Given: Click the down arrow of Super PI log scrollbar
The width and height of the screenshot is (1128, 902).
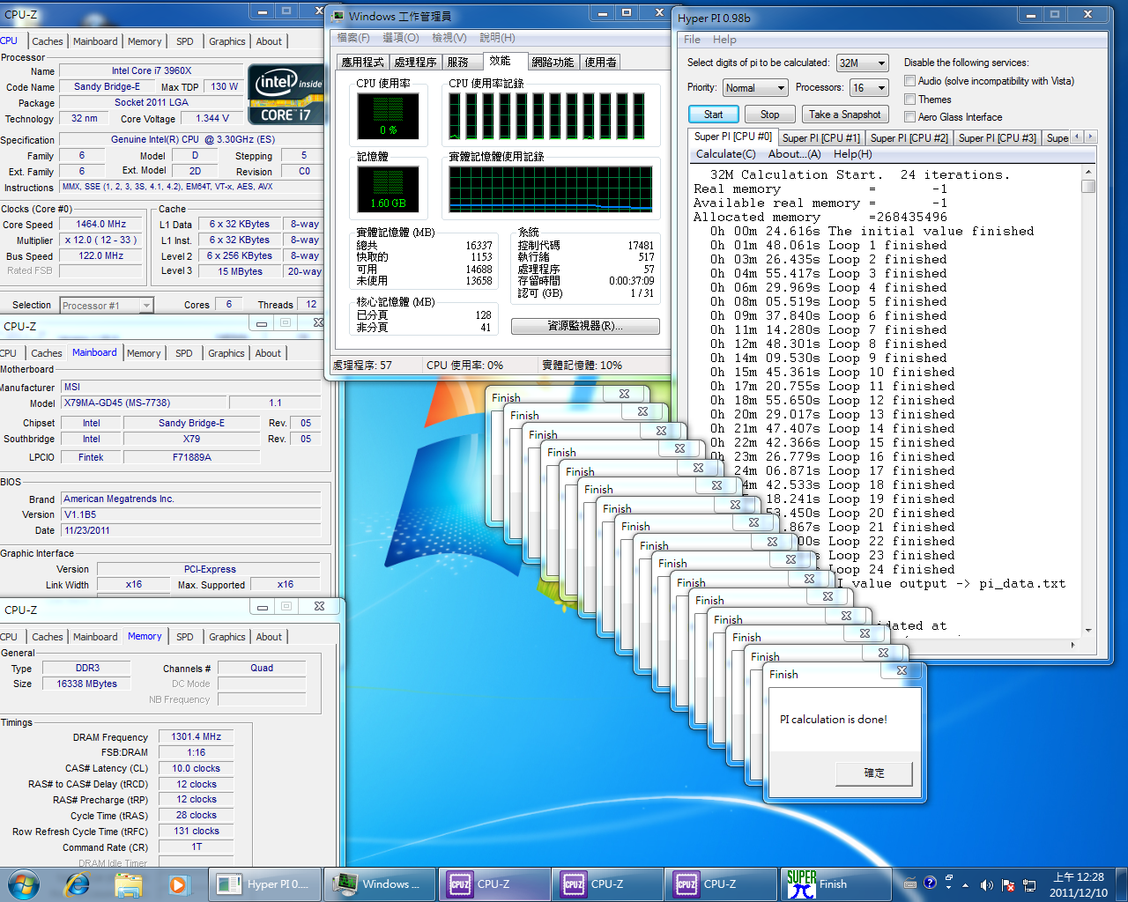Looking at the screenshot, I should [1088, 631].
